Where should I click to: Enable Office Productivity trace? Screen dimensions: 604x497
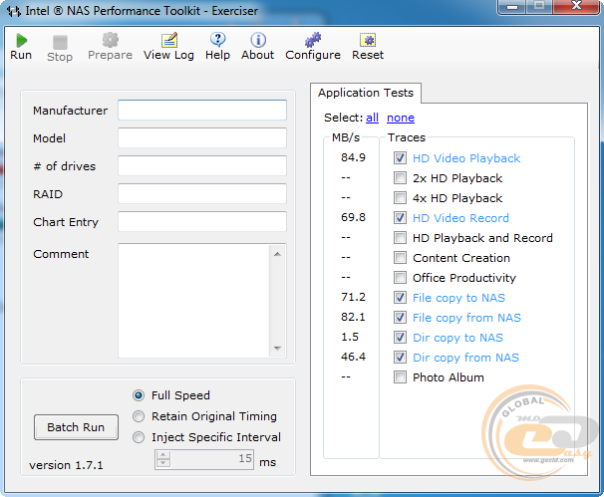400,278
